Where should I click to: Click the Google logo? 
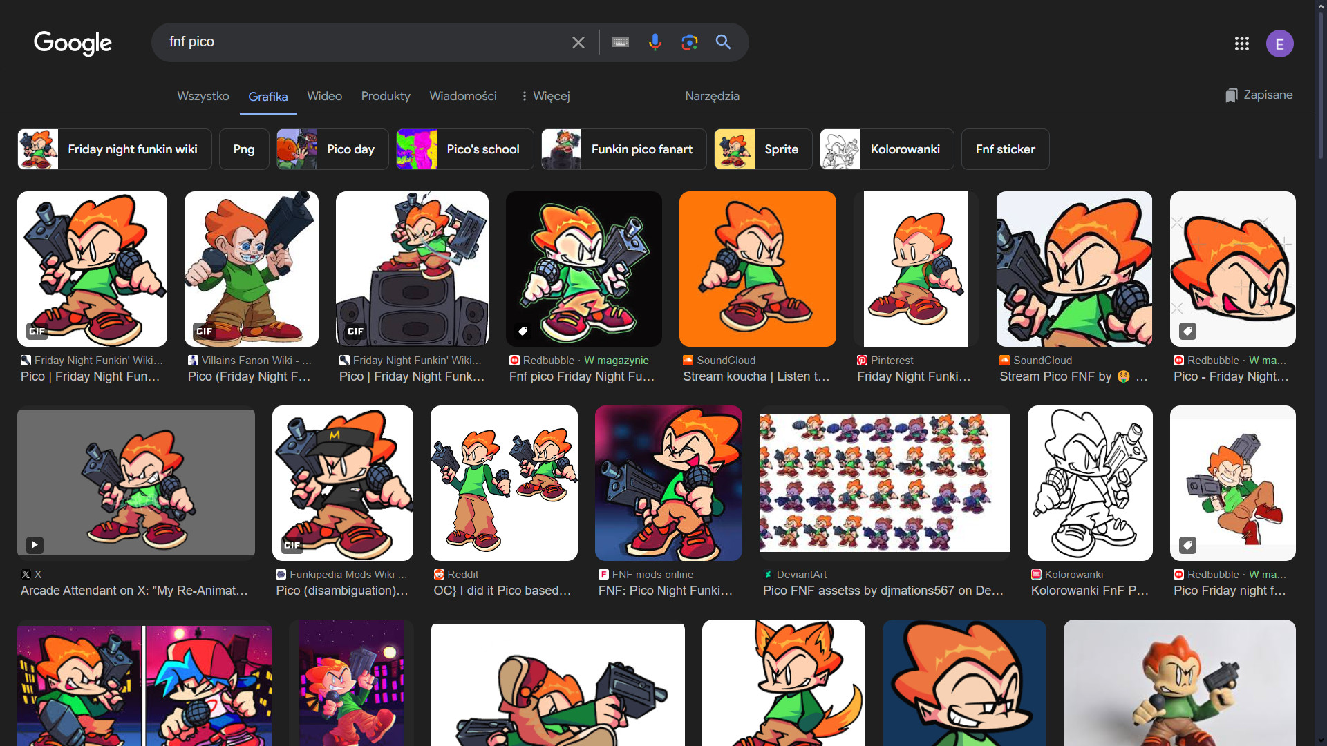pos(73,43)
